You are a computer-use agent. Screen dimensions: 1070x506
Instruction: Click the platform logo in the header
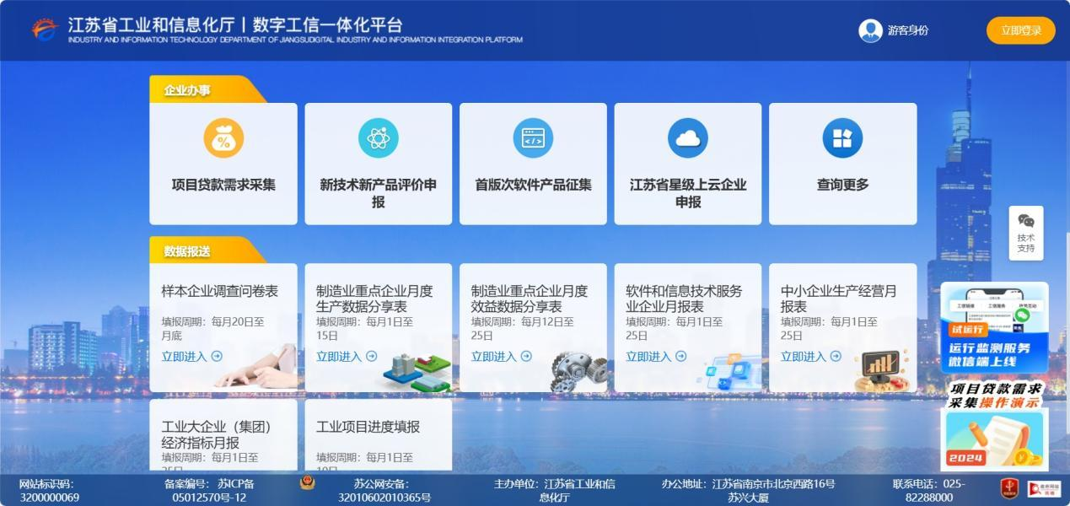[46, 30]
